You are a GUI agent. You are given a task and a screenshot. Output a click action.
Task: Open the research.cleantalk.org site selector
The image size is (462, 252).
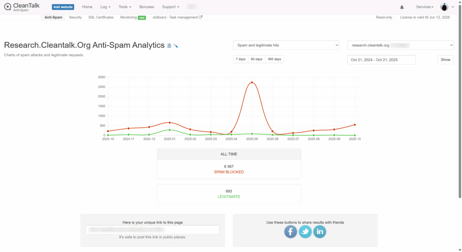click(400, 45)
